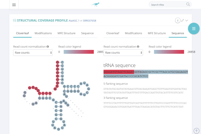Click left Read count normalization info icon

(x=48, y=47)
